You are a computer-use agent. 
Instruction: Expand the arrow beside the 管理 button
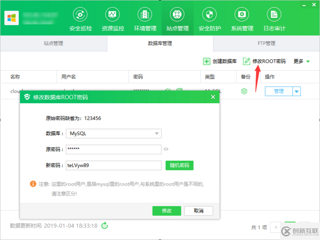tap(296, 92)
